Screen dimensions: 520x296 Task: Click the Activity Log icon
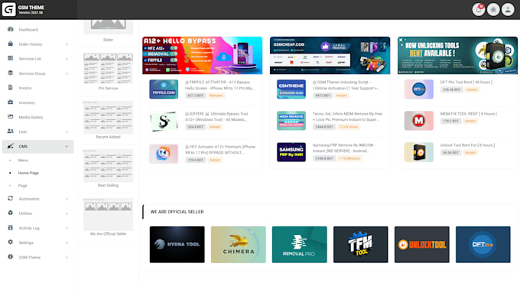10,228
